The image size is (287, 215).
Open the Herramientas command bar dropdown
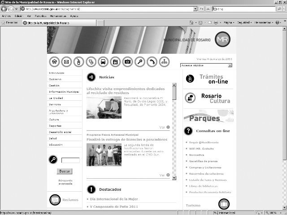[x=264, y=23]
